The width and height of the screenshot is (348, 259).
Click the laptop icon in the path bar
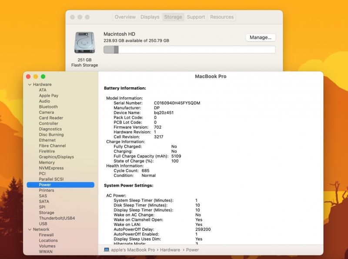(107, 250)
